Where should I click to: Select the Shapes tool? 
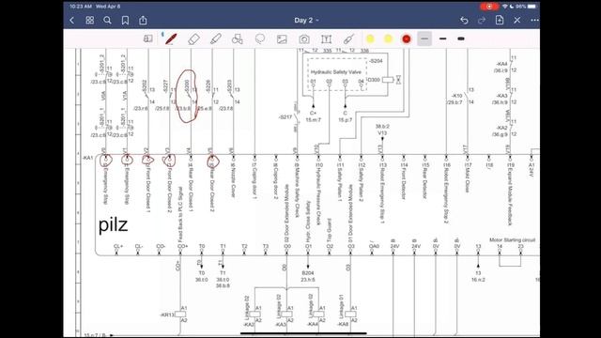tap(238, 38)
